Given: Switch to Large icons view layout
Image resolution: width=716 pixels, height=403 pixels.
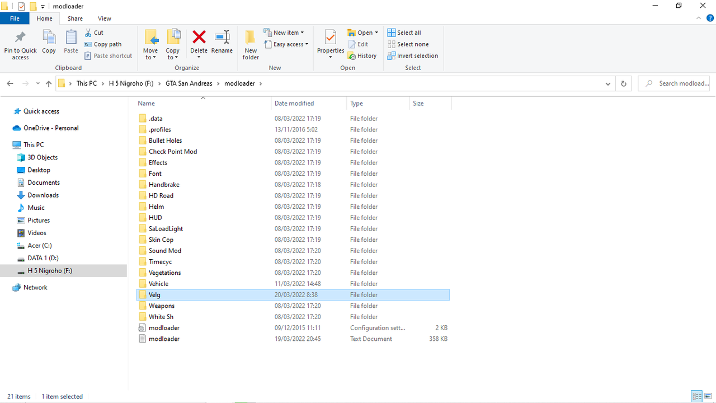Looking at the screenshot, I should (x=708, y=396).
